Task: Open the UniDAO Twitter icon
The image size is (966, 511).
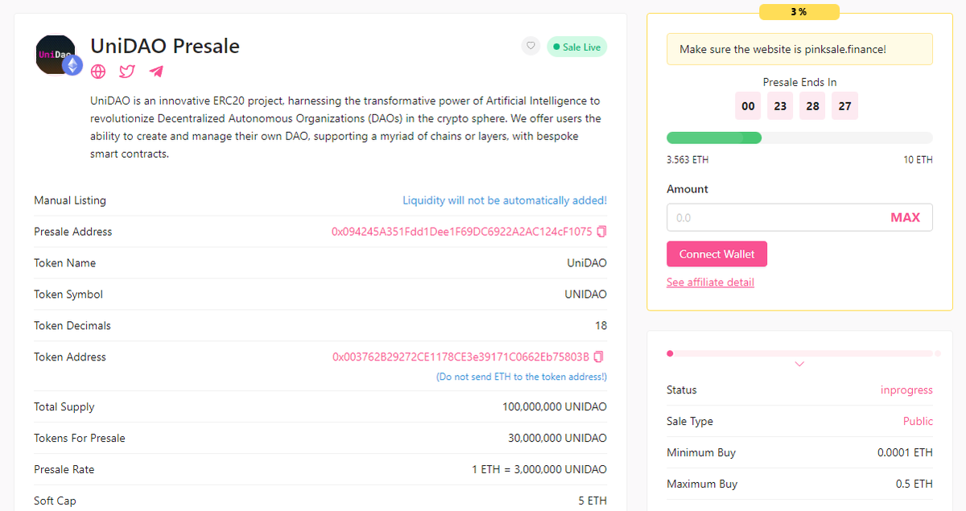Action: click(x=127, y=72)
